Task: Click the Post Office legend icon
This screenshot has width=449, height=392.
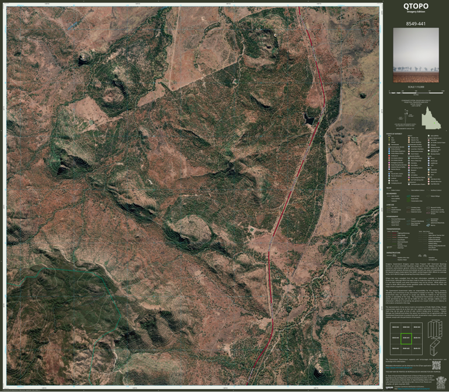Action: tap(409, 165)
